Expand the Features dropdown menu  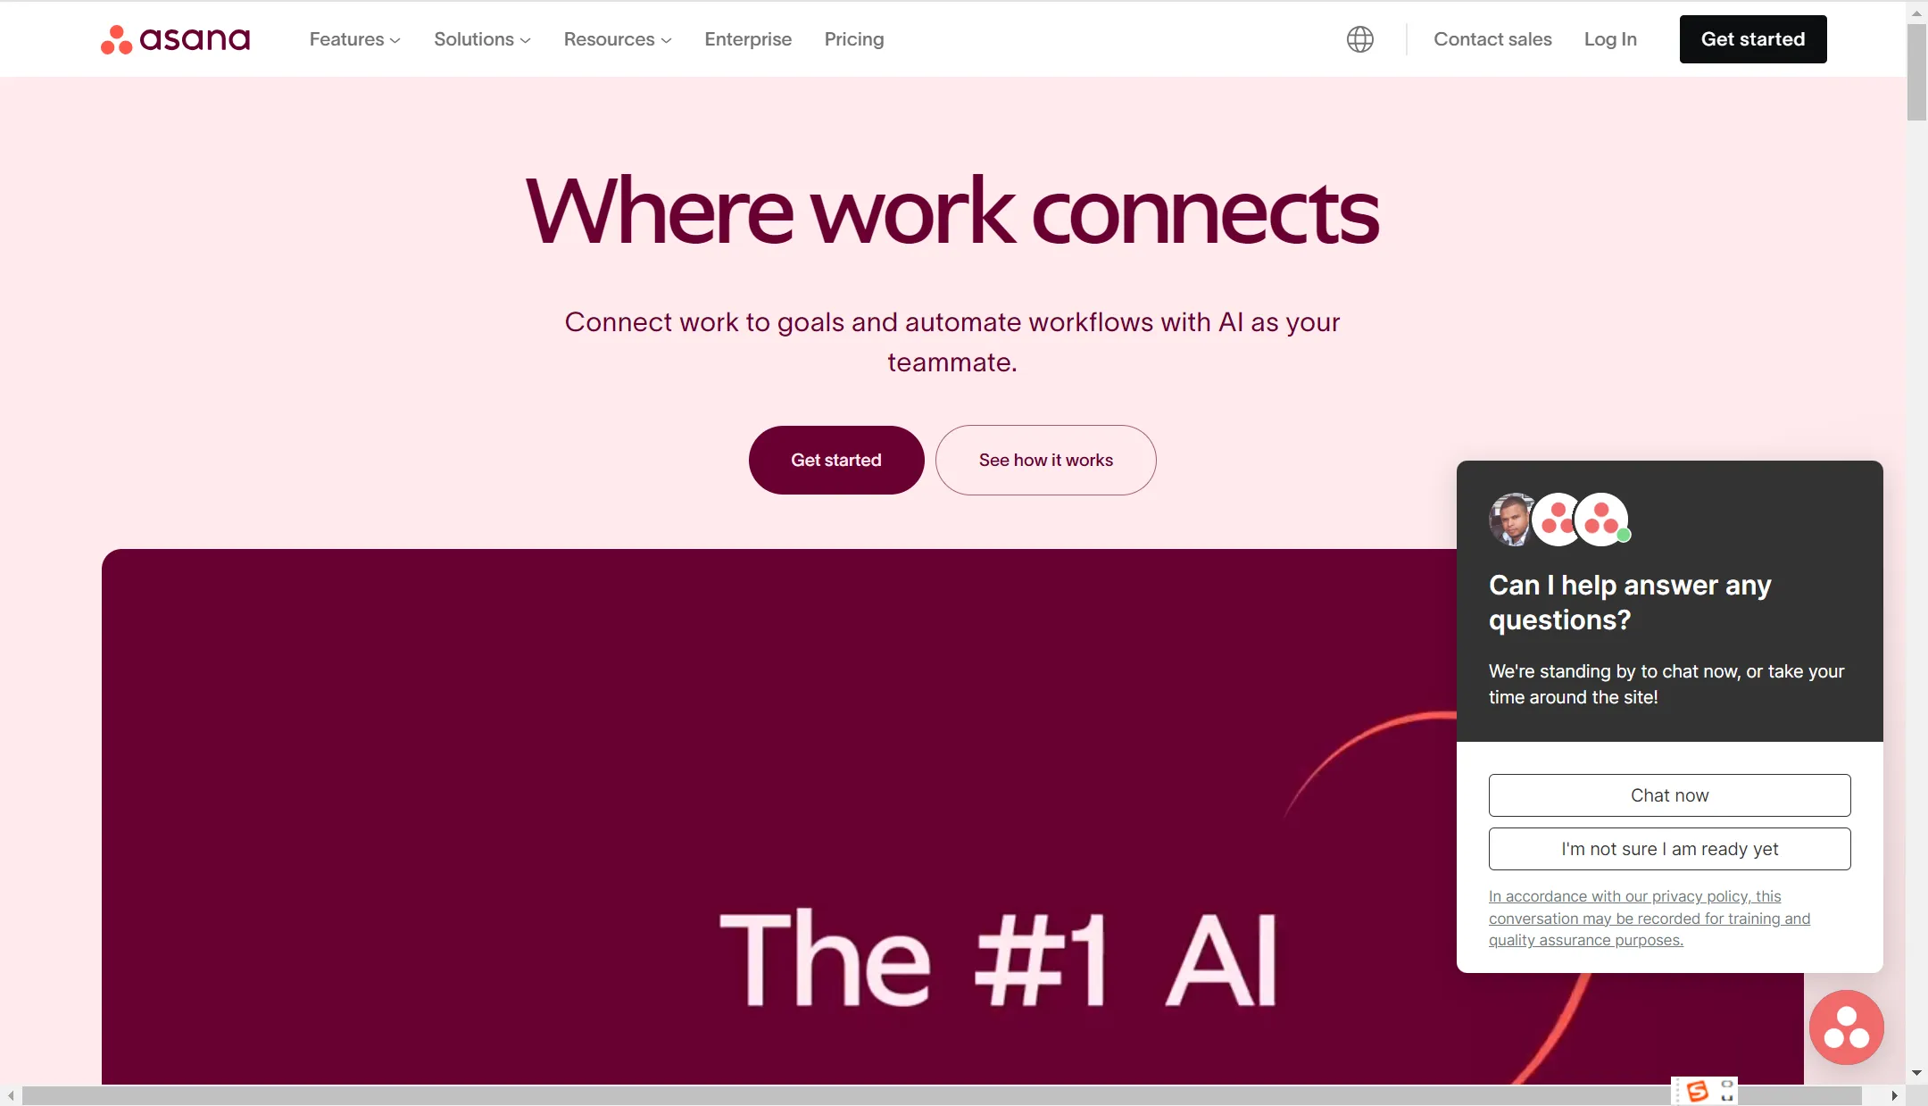[x=355, y=38]
